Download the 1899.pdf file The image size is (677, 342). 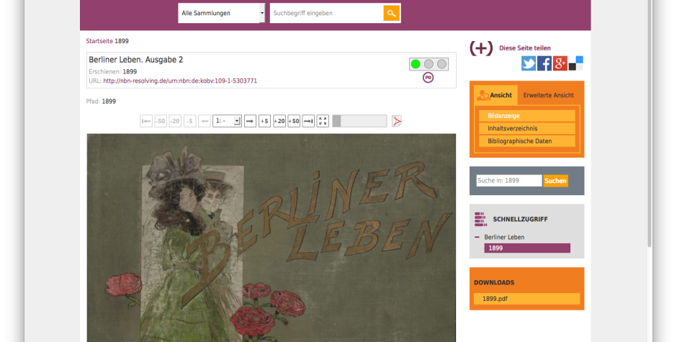tap(526, 299)
